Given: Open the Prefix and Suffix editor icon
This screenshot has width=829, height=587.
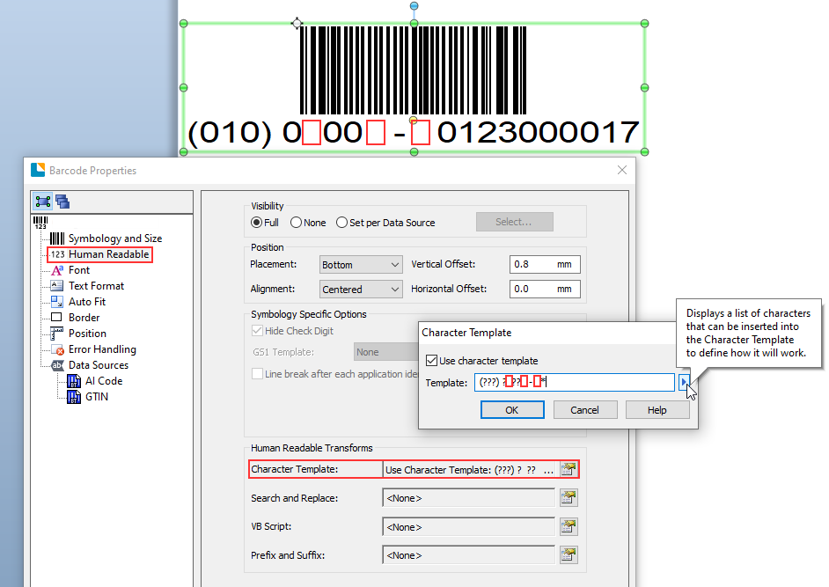Looking at the screenshot, I should 569,554.
